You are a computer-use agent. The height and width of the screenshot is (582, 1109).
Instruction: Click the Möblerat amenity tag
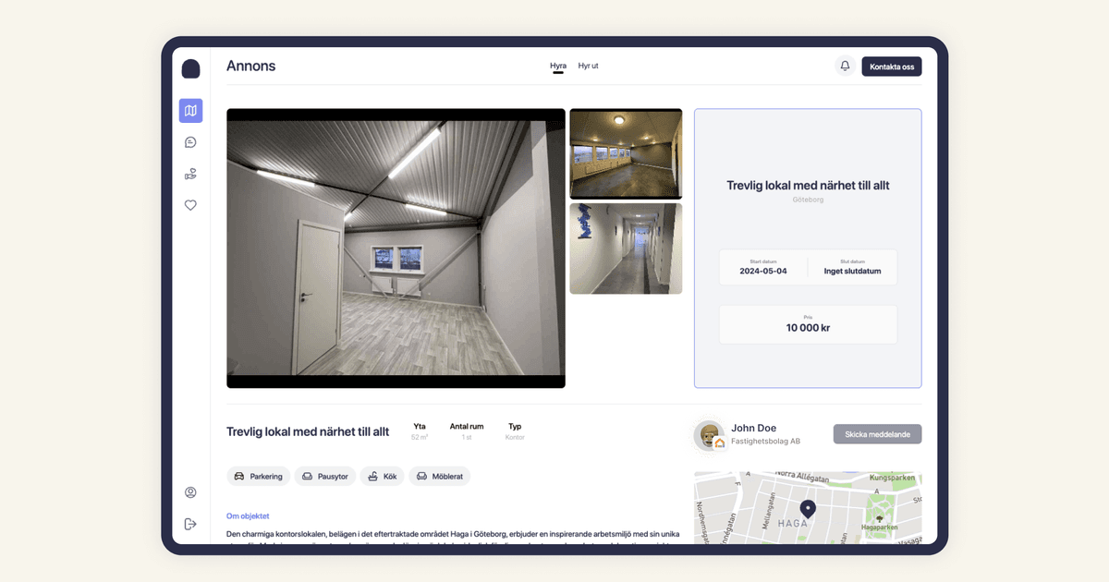(440, 477)
